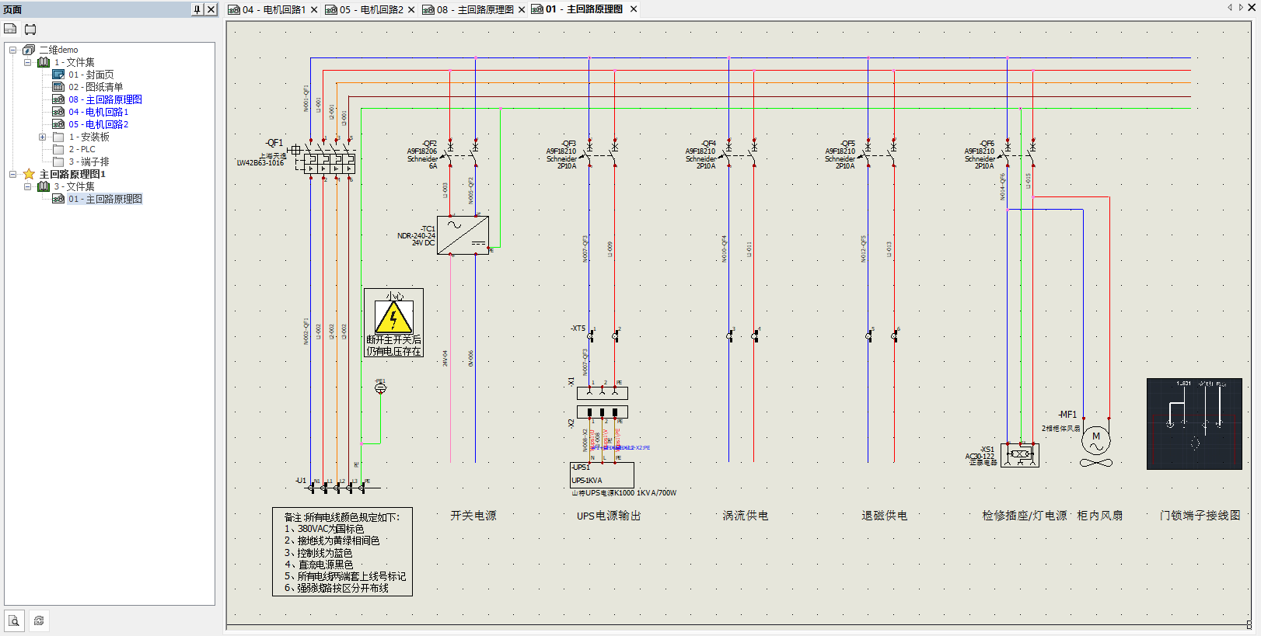Viewport: 1261px width, 636px height.
Task: Close the 05 - 电机回路2 tab
Action: (411, 10)
